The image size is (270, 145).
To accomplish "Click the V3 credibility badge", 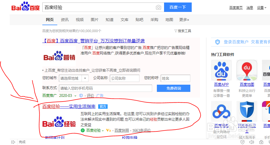I will [x=108, y=130].
